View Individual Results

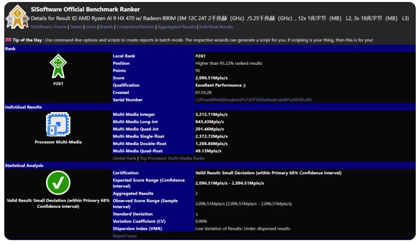pos(216,27)
